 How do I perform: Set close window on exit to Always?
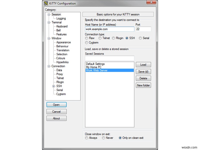(86, 138)
